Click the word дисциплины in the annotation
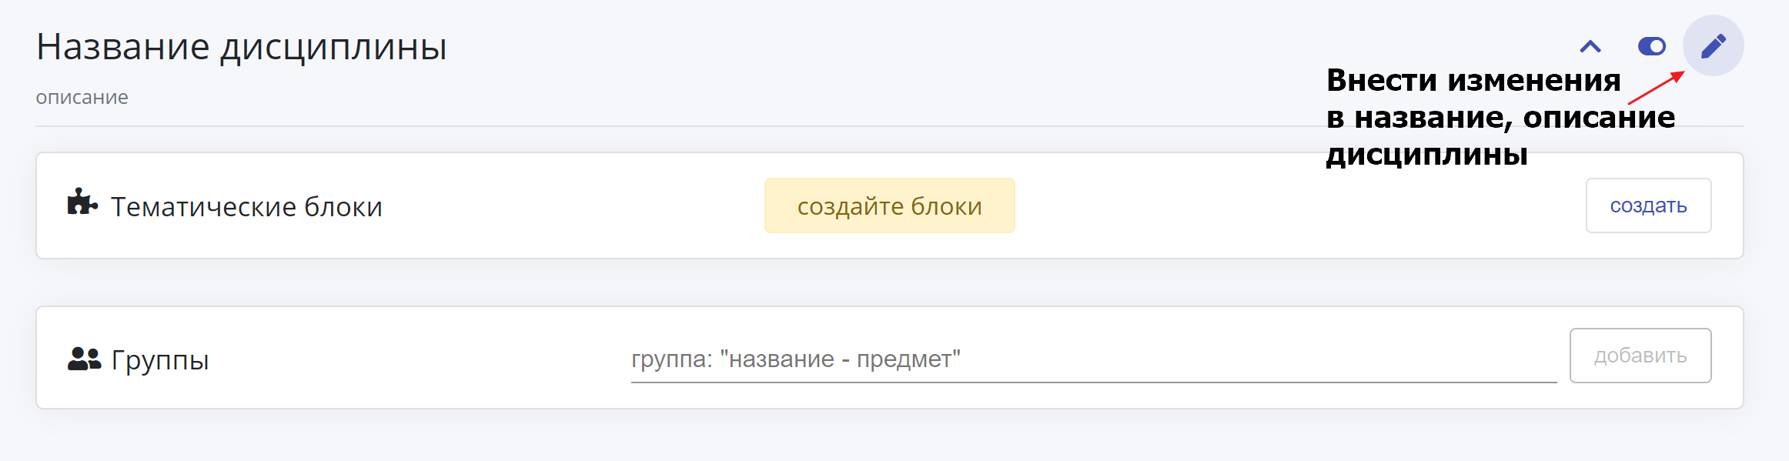 click(1426, 155)
